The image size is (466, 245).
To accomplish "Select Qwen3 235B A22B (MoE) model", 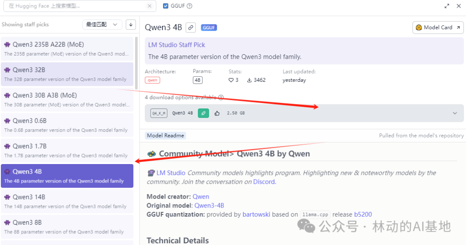I will [67, 49].
